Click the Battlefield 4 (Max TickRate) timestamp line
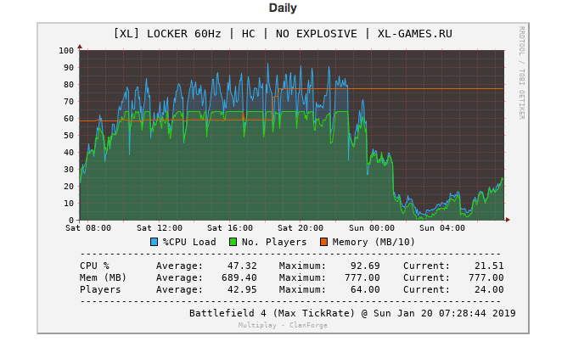 pyautogui.click(x=351, y=313)
